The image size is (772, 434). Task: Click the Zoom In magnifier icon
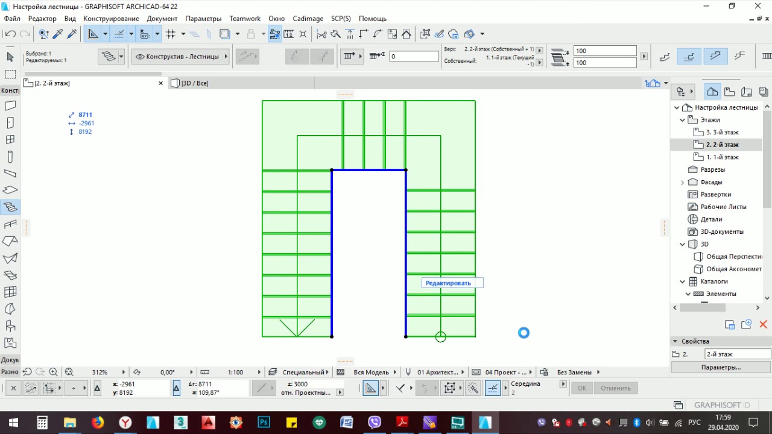click(x=53, y=373)
